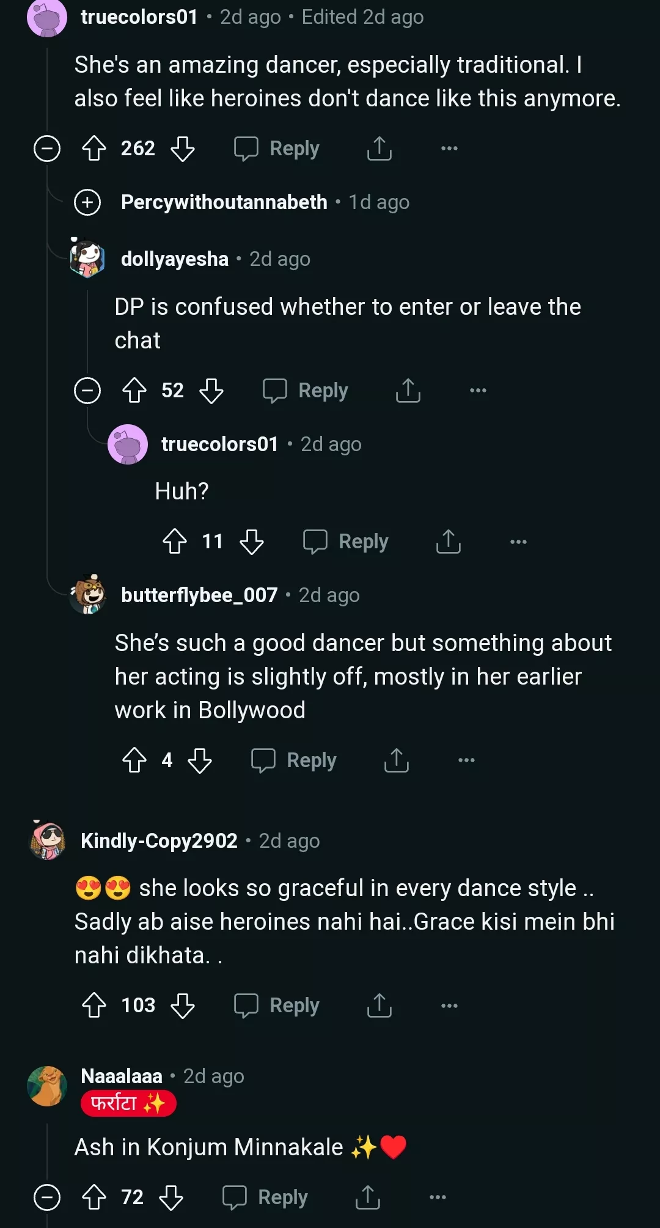Open more options on dollyayesha's comment
This screenshot has height=1228, width=660.
click(478, 391)
